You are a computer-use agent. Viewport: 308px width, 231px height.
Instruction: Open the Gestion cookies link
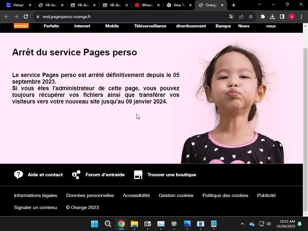pos(176,196)
